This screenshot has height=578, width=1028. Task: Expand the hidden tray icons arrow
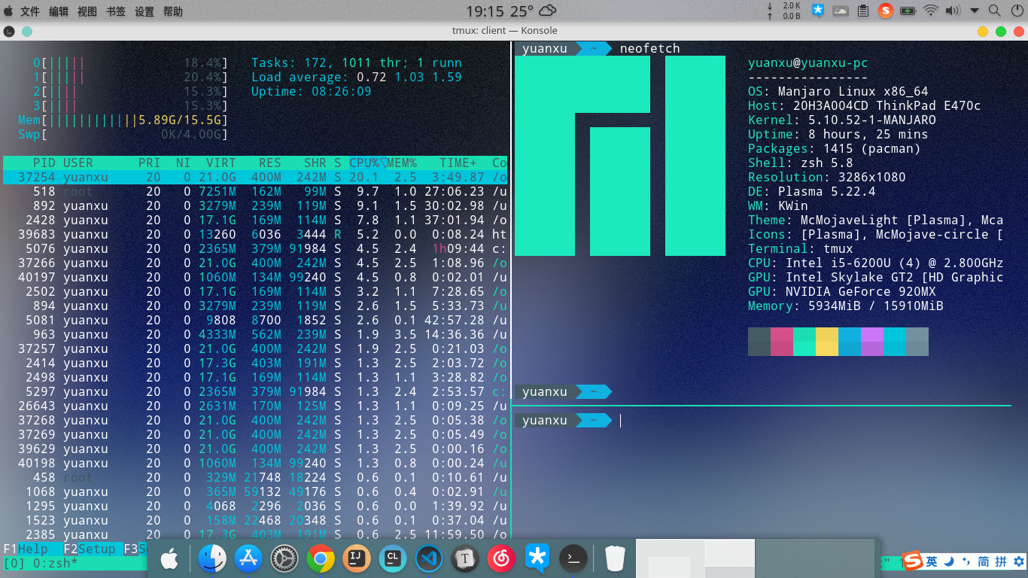click(x=975, y=11)
